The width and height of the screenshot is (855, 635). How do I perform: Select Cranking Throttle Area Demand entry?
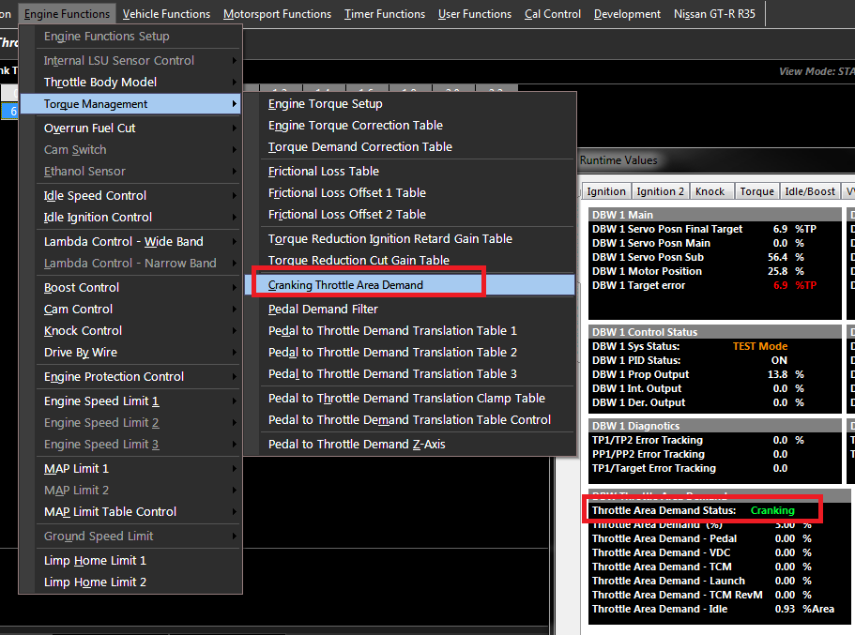(345, 284)
